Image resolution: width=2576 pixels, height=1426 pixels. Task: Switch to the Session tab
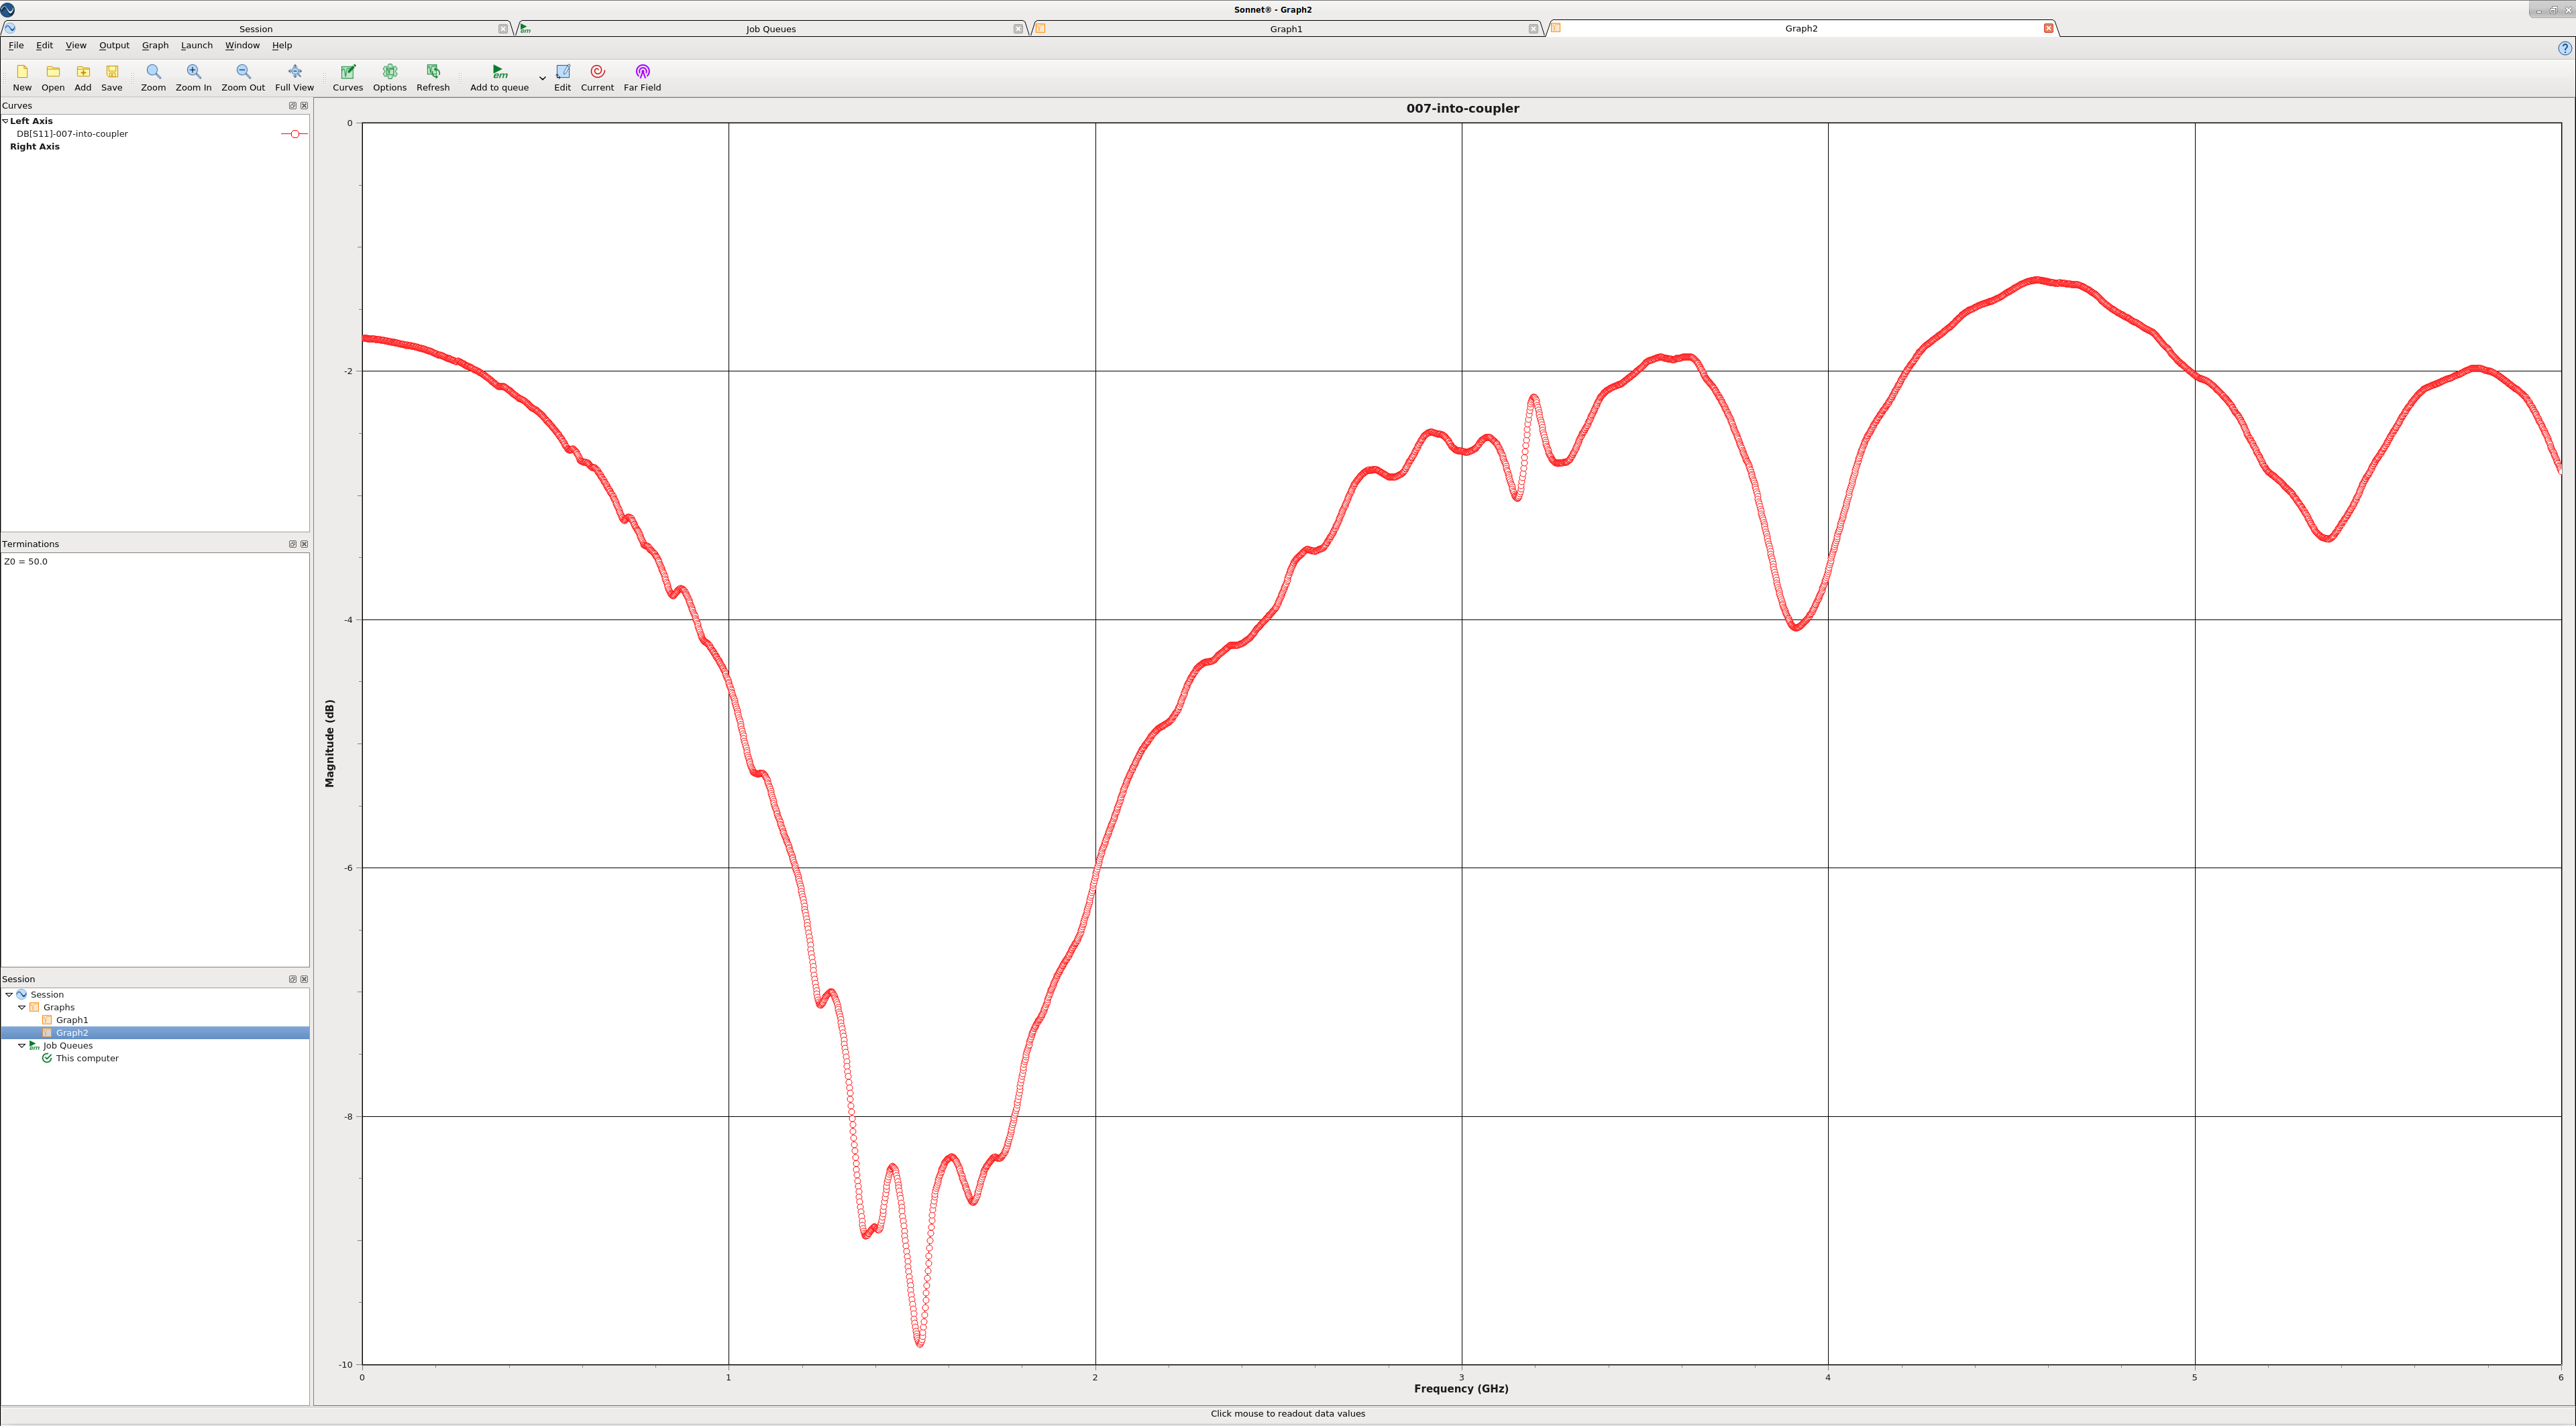tap(256, 29)
